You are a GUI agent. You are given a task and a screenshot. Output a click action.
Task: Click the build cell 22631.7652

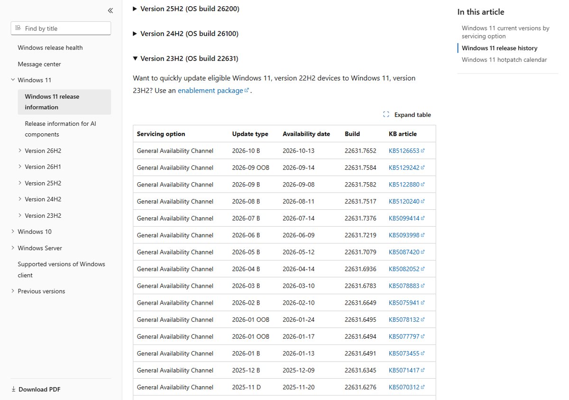point(360,151)
